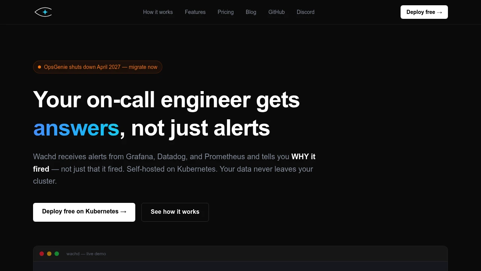
Task: Go to Features section
Action: [195, 12]
